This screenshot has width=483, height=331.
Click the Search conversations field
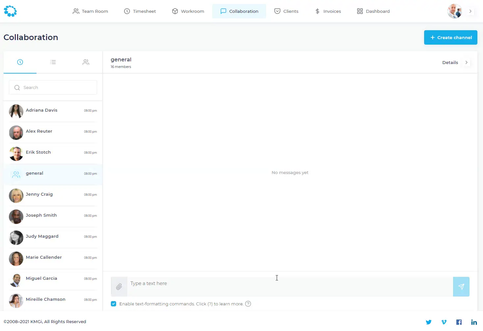click(53, 88)
